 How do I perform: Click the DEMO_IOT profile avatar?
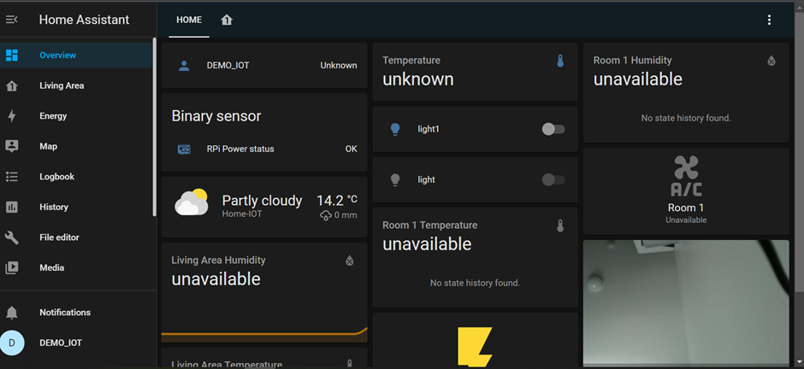[x=12, y=343]
